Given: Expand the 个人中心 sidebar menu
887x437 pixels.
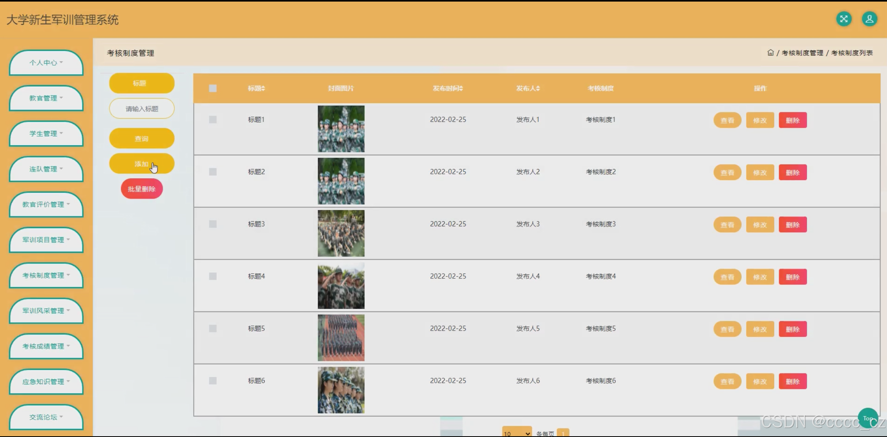Looking at the screenshot, I should pos(46,62).
